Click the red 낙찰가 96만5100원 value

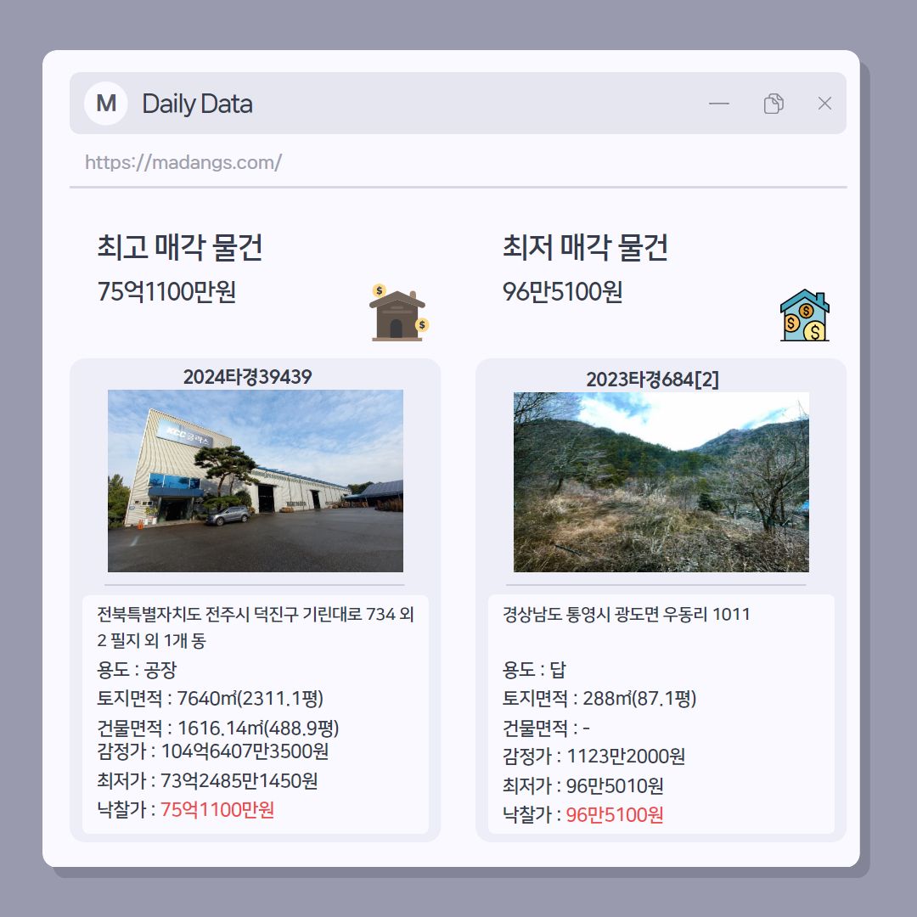click(615, 814)
